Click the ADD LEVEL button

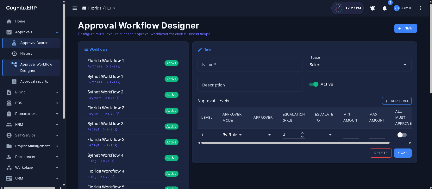397,101
